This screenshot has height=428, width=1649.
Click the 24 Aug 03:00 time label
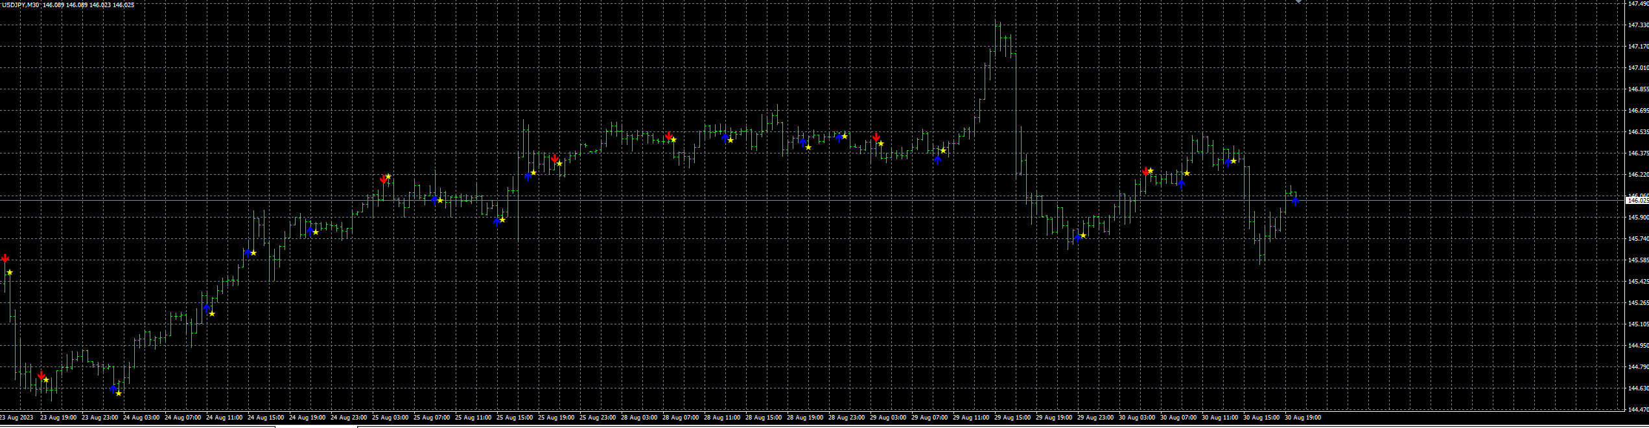[x=141, y=418]
